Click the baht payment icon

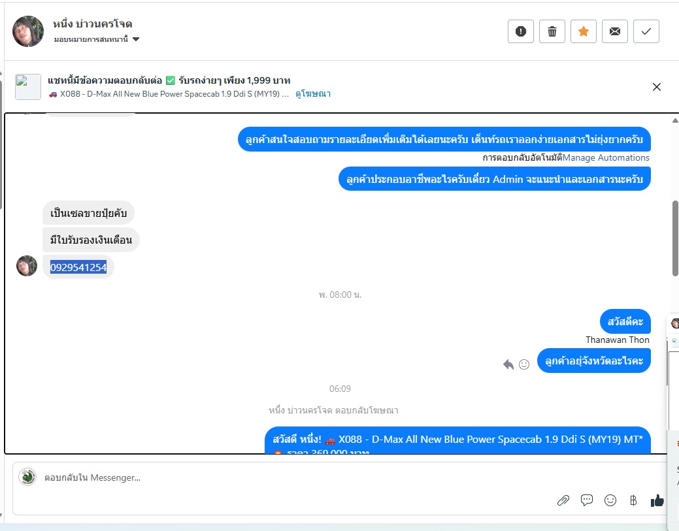point(633,501)
